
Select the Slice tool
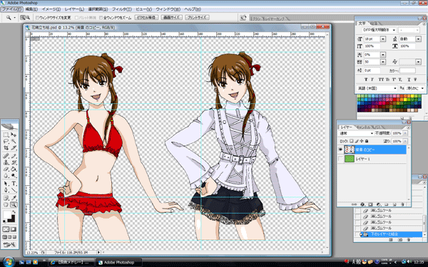coord(14,148)
